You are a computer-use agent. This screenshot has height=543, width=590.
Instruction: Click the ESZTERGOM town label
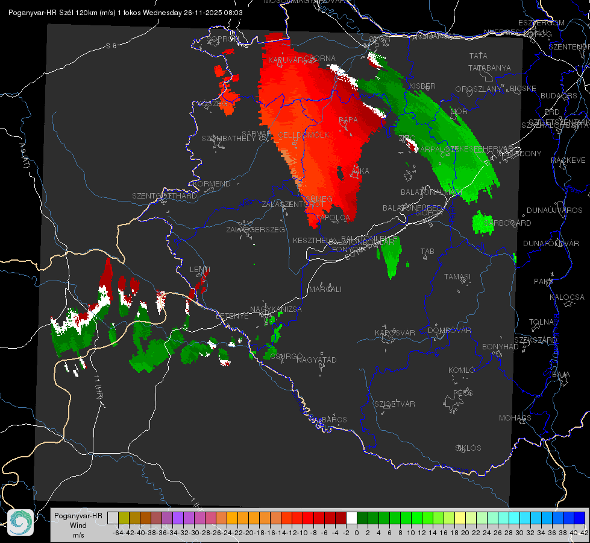(541, 23)
